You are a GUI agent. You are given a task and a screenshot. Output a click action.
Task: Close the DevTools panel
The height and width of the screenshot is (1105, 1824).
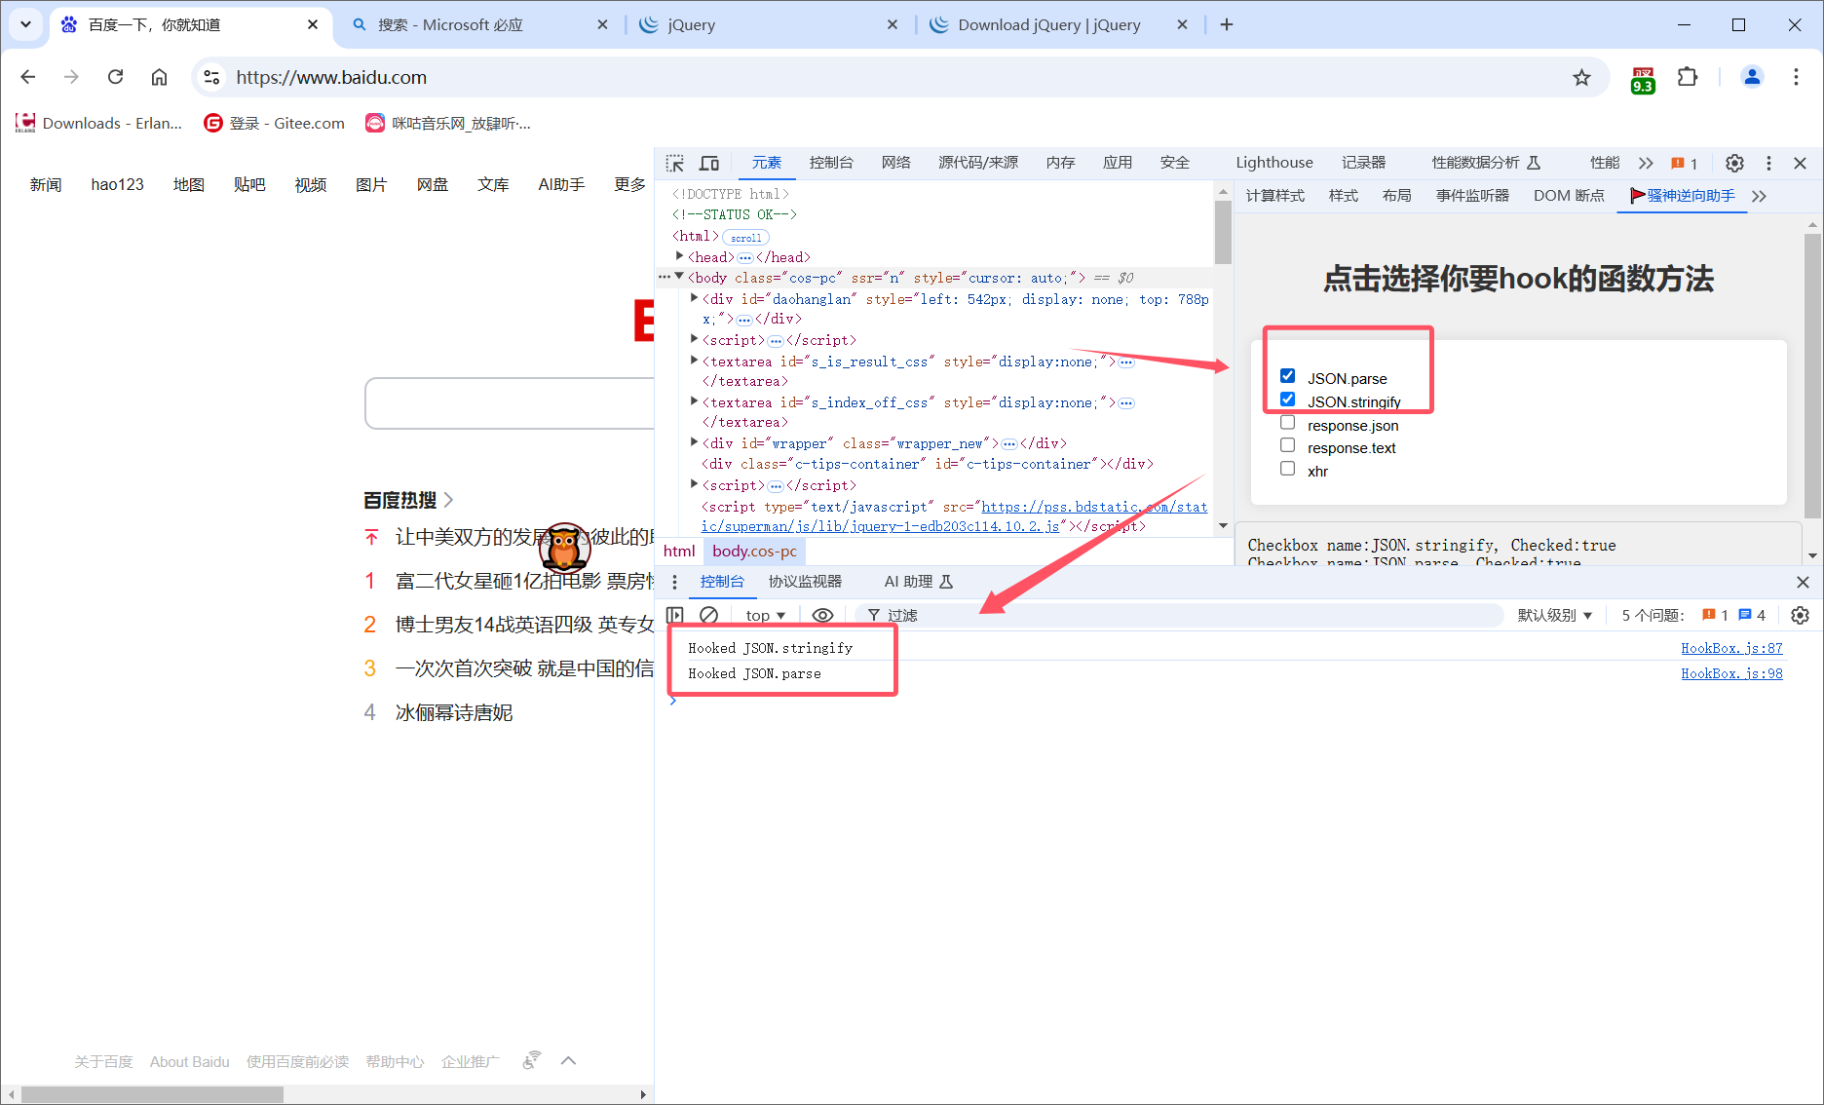[1801, 163]
